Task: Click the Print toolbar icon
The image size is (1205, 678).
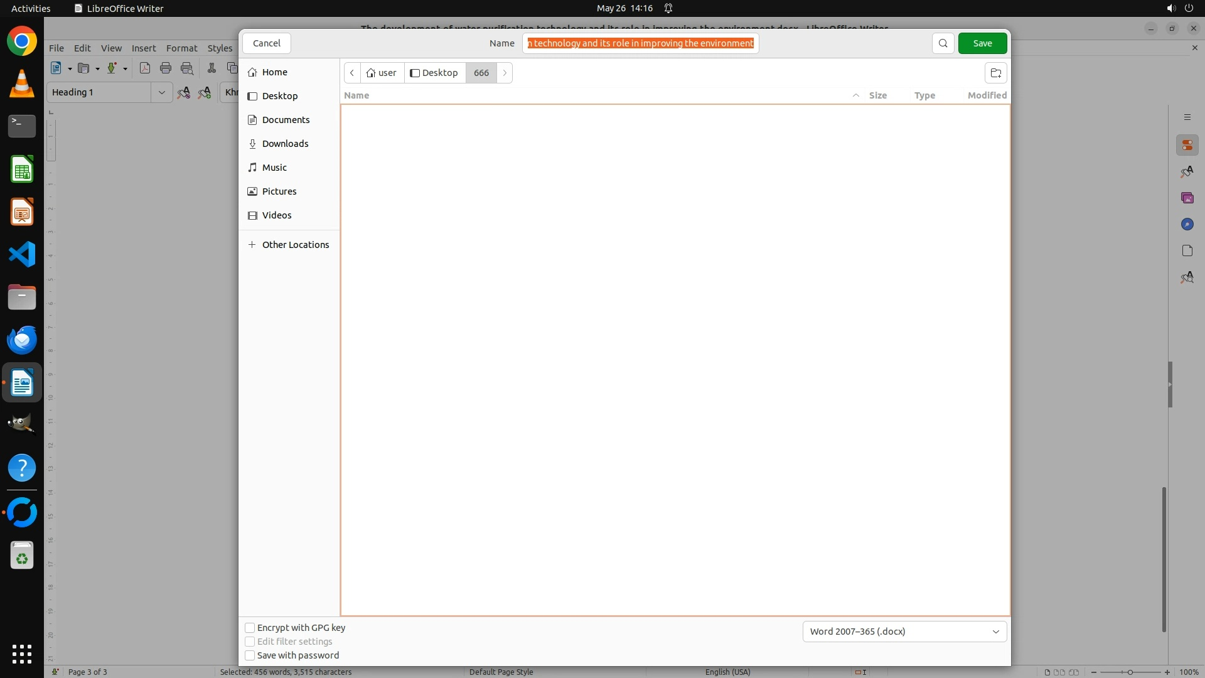Action: coord(166,68)
